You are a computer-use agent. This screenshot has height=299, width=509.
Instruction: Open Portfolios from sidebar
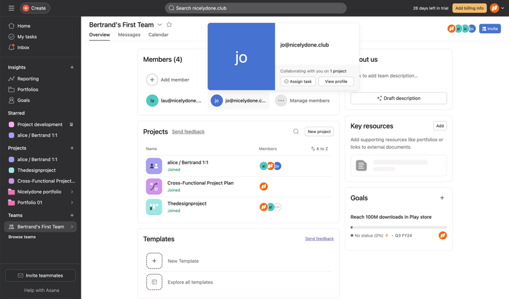27,89
